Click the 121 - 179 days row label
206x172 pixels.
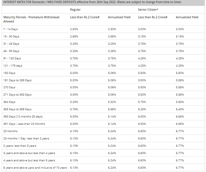[12, 66]
